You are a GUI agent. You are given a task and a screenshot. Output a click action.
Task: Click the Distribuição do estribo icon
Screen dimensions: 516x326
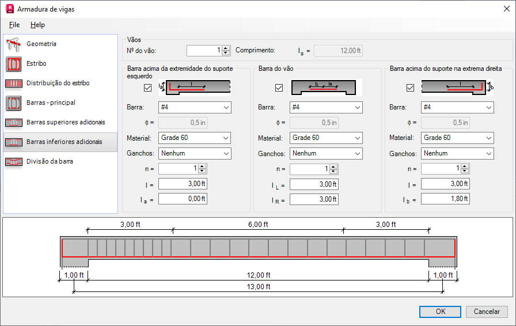click(13, 84)
